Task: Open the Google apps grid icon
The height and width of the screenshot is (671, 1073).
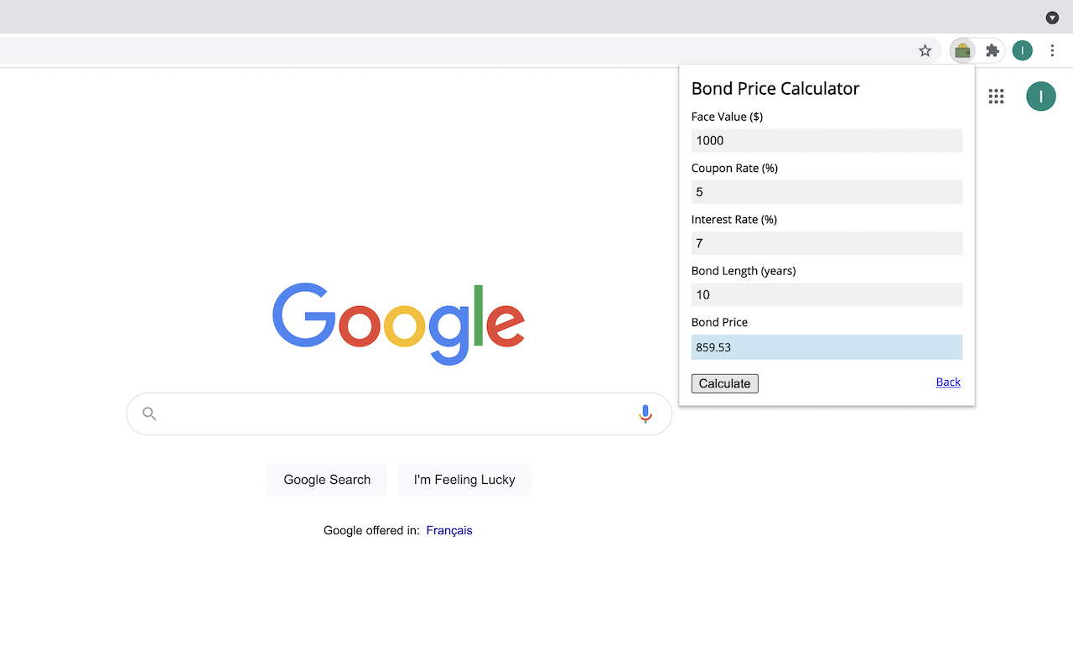Action: 996,96
